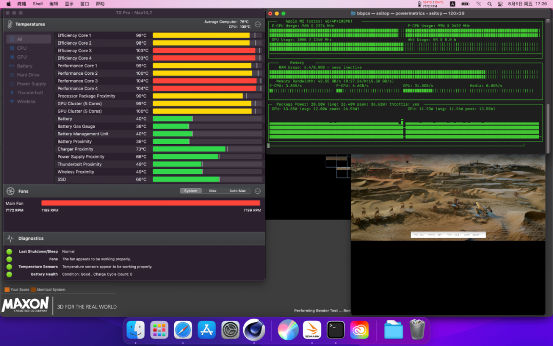Filter sensors by GPU category
Image resolution: width=553 pixels, height=346 pixels.
[22, 57]
